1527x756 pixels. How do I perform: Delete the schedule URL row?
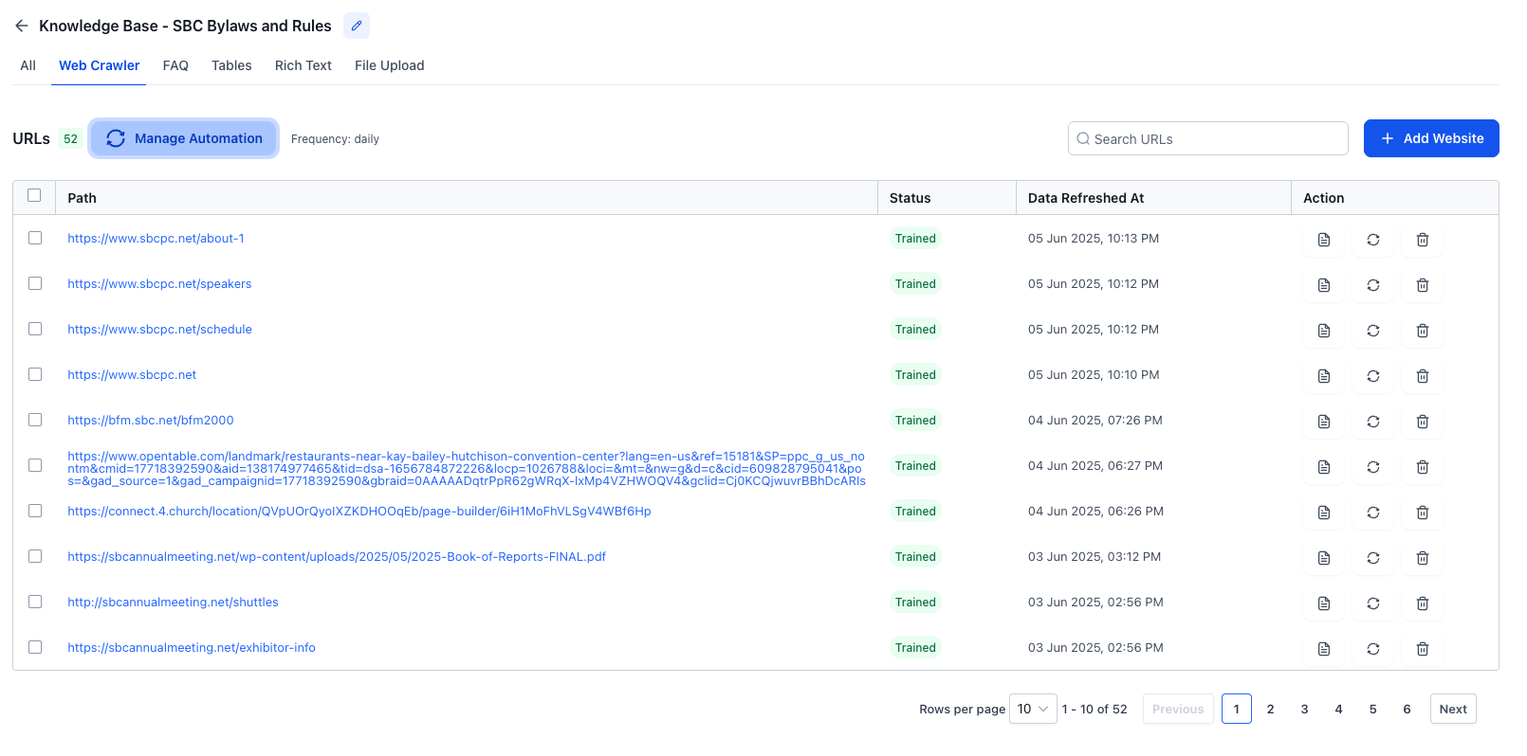(x=1423, y=331)
